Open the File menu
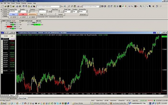 click(x=2, y=3)
